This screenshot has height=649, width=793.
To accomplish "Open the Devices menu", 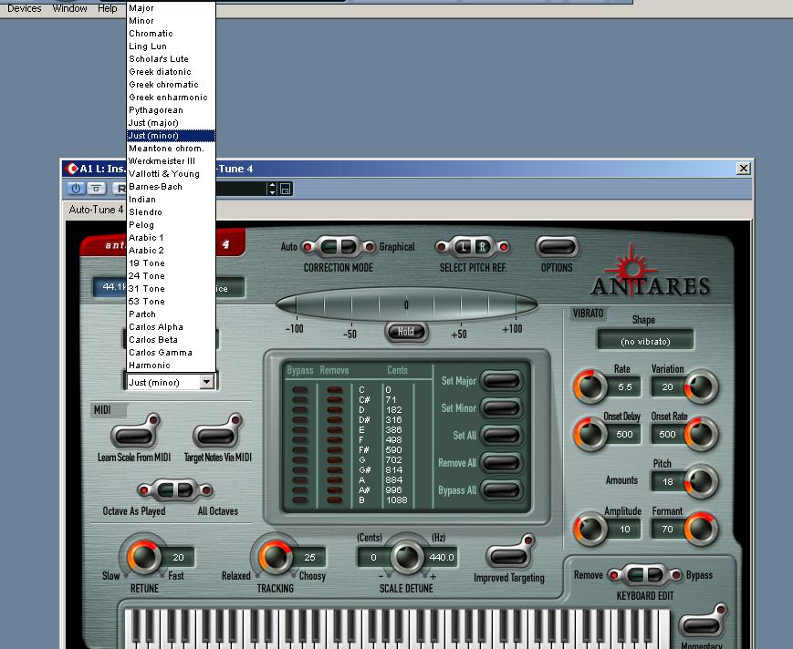I will point(25,8).
